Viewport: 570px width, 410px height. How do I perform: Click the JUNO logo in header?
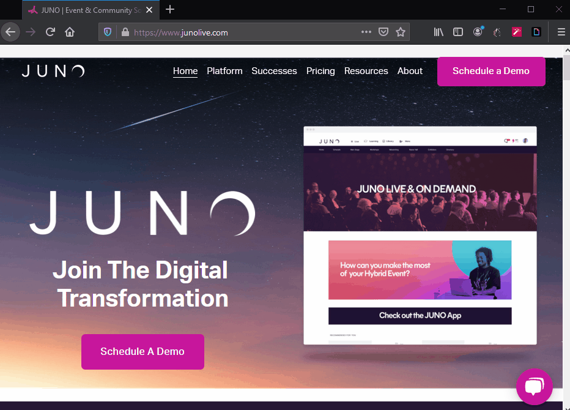tap(53, 71)
